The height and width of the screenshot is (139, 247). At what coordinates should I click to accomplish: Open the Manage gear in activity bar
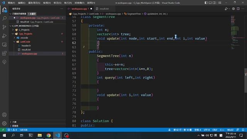[x=4, y=123]
